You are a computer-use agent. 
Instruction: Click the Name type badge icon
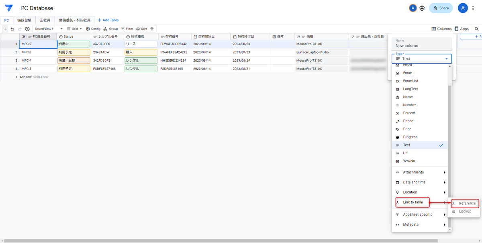pos(398,97)
